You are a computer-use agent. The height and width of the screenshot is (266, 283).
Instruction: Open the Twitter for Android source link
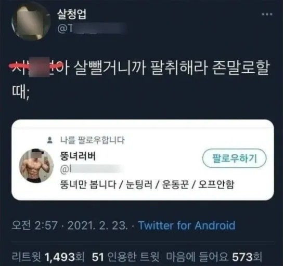coord(187,225)
